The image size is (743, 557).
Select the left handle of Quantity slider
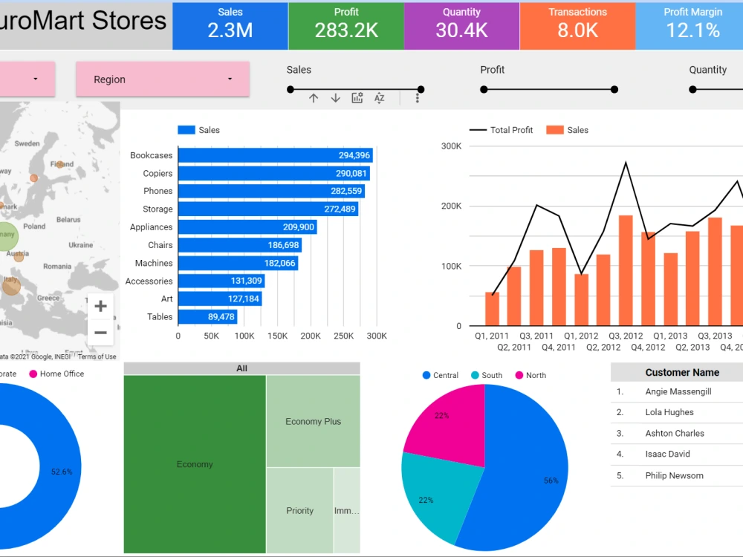click(x=692, y=90)
